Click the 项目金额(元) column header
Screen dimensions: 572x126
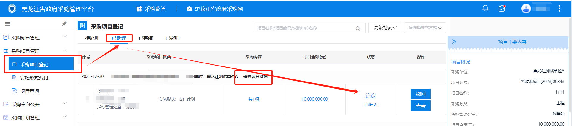point(315,57)
